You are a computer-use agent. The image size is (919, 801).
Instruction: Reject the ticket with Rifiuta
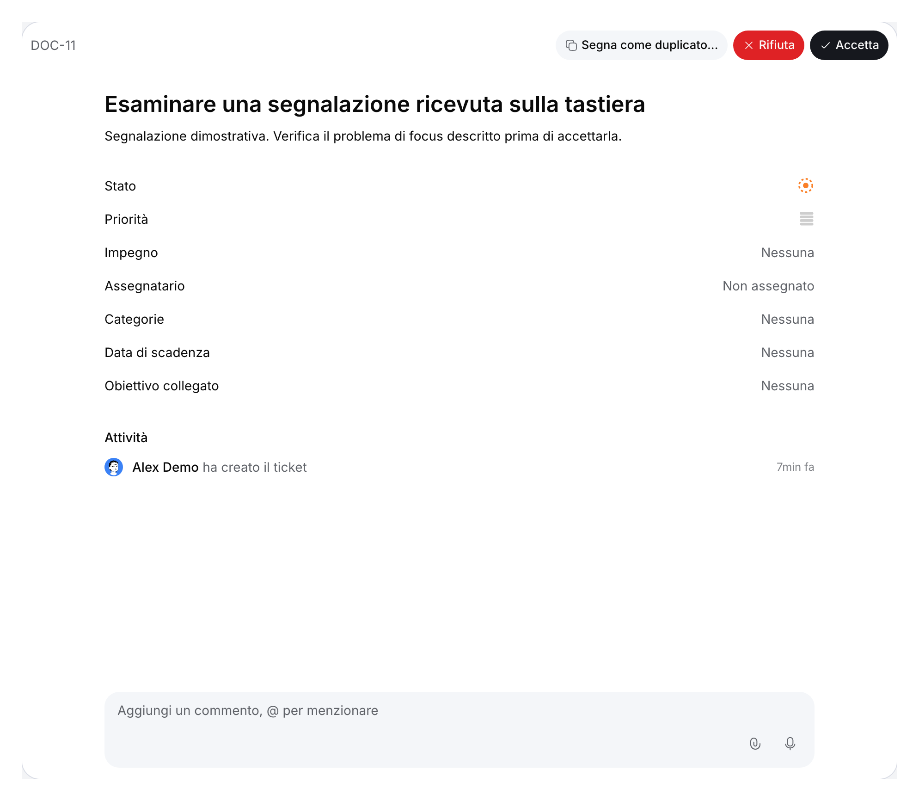(x=768, y=45)
